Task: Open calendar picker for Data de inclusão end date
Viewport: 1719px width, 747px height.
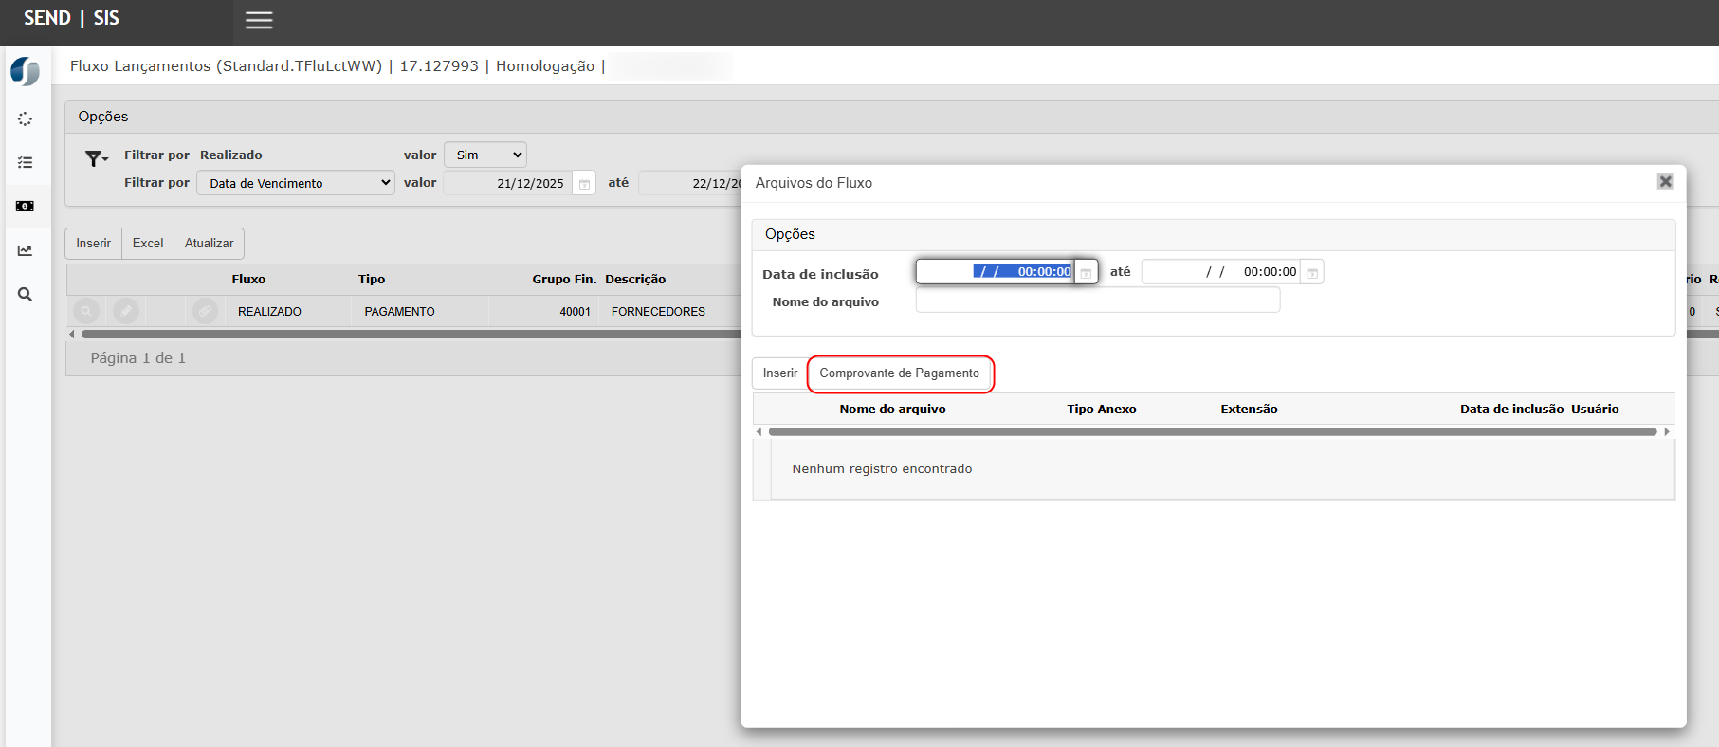Action: (x=1312, y=273)
